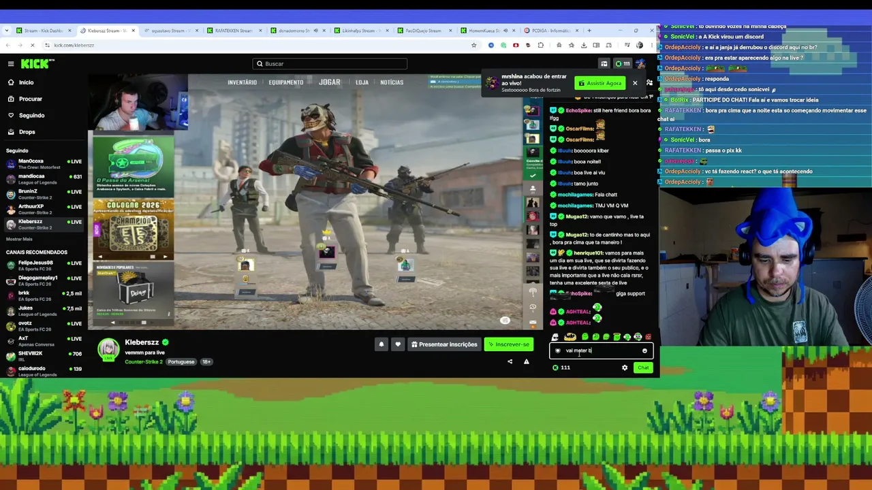Open the browser extensions puzzle icon
This screenshot has width=872, height=490.
[x=541, y=46]
